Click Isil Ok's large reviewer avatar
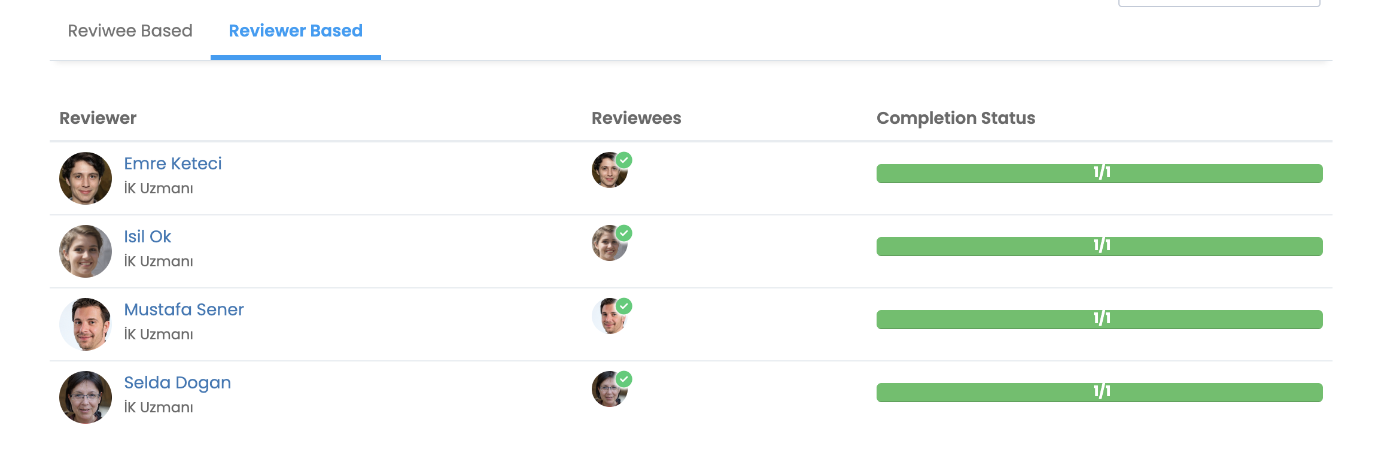 click(86, 251)
